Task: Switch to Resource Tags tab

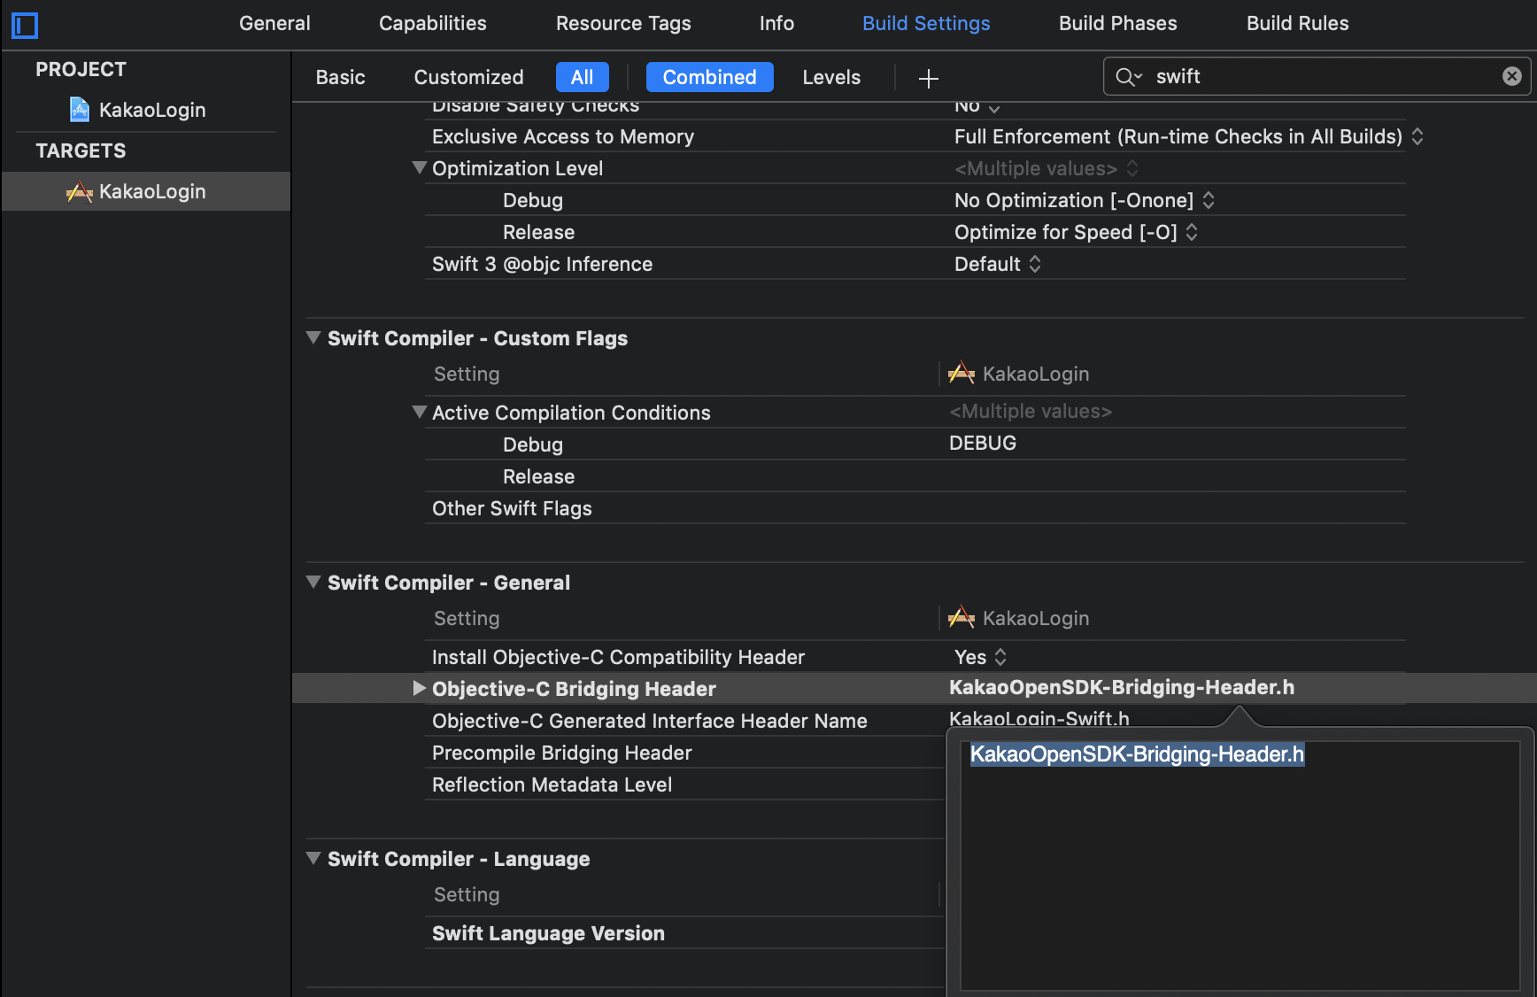Action: (623, 24)
